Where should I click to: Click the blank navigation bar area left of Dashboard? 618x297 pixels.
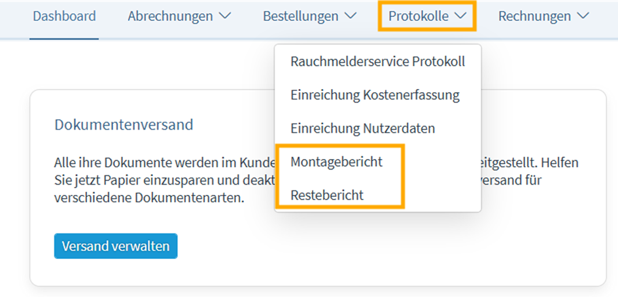pos(14,16)
